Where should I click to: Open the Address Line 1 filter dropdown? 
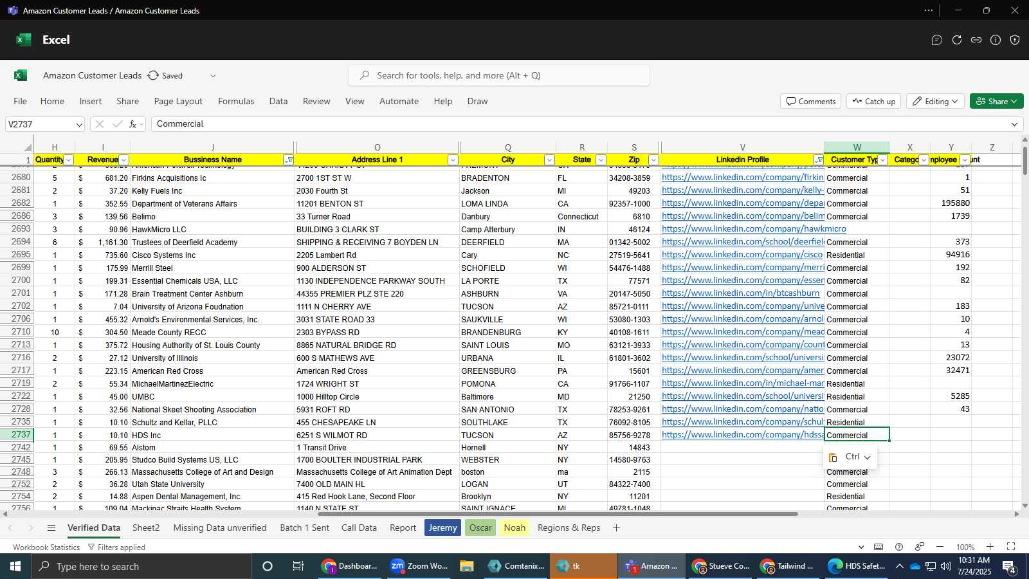453,160
